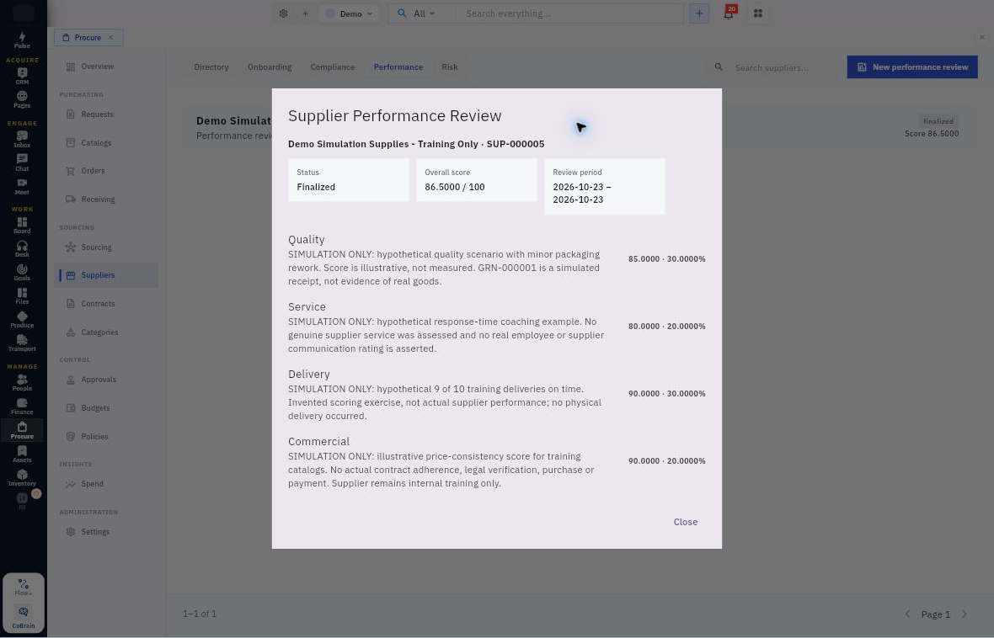Open Files module icon
The width and height of the screenshot is (994, 638).
tap(22, 296)
